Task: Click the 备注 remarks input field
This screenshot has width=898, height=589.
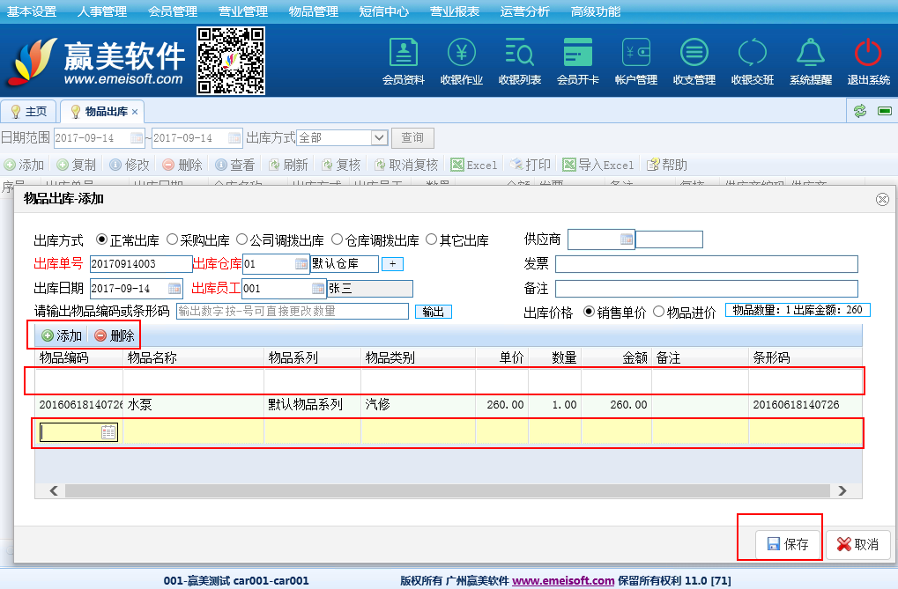Action: tap(706, 289)
